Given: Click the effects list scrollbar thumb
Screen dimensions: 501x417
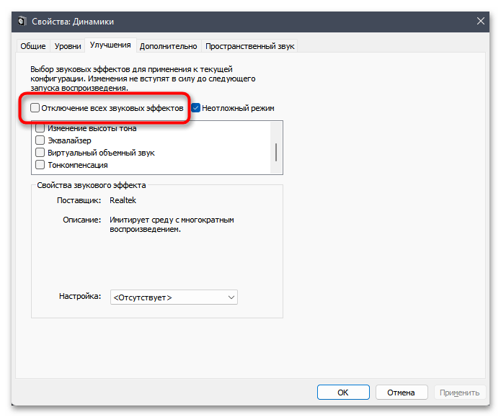Looking at the screenshot, I should [x=276, y=152].
